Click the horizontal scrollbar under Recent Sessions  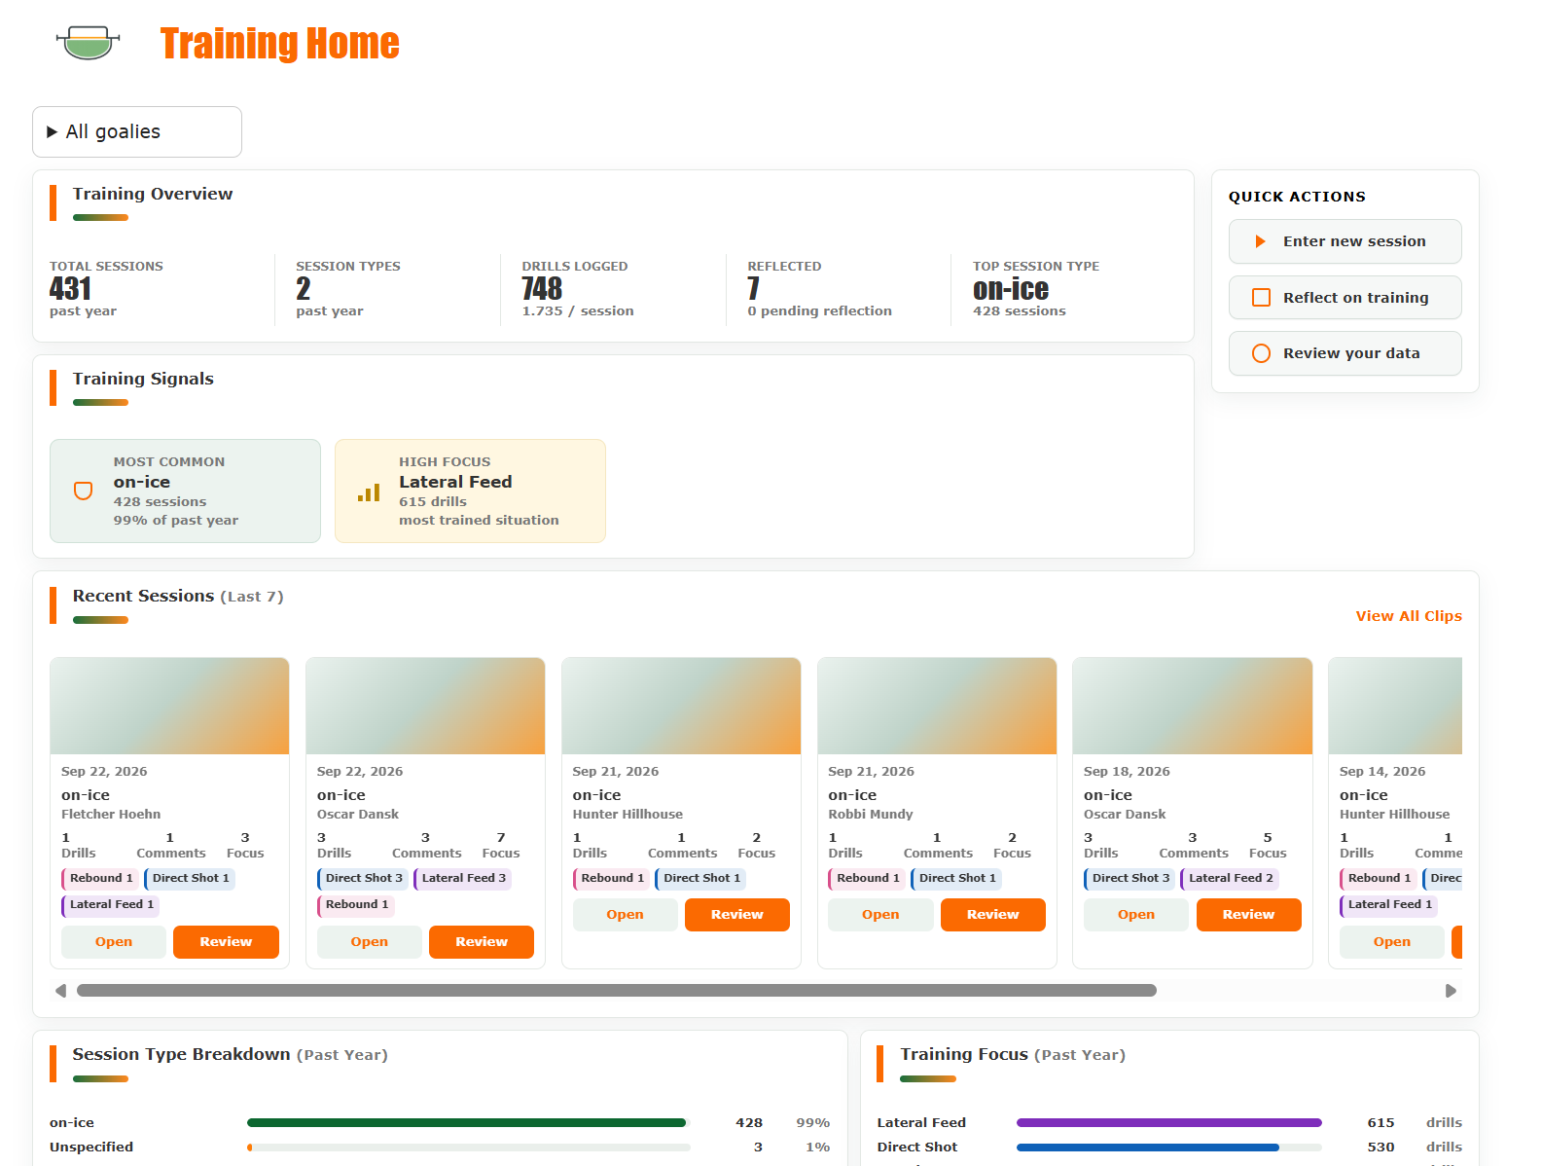point(617,991)
